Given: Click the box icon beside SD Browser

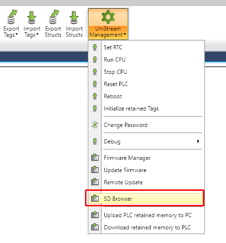Looking at the screenshot, I should [x=95, y=198].
